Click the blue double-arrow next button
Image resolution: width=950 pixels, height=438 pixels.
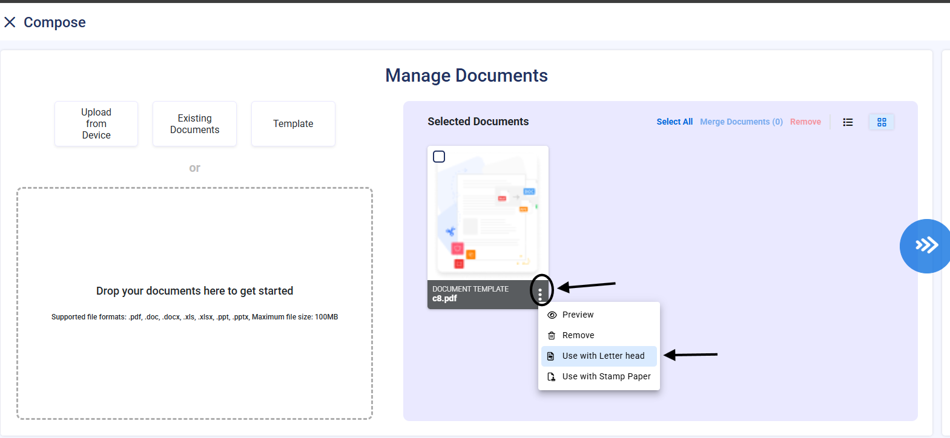[925, 246]
